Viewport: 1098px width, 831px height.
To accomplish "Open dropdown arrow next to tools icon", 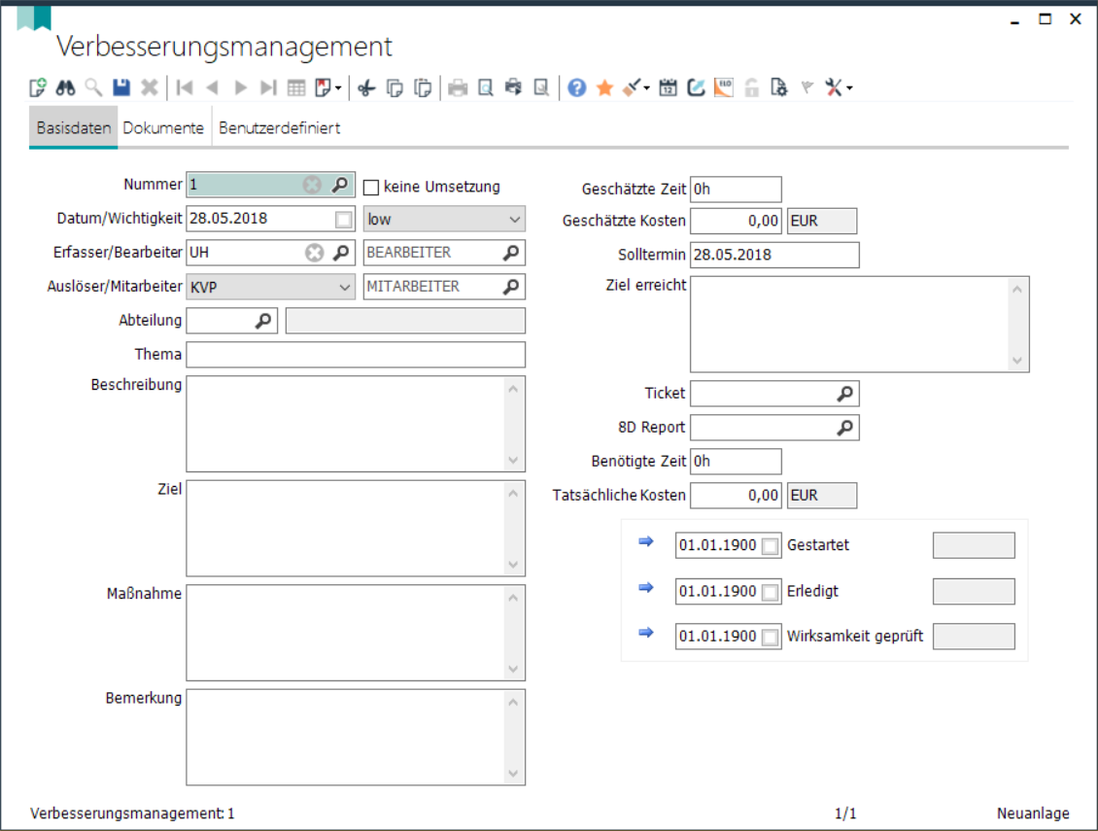I will (x=849, y=88).
